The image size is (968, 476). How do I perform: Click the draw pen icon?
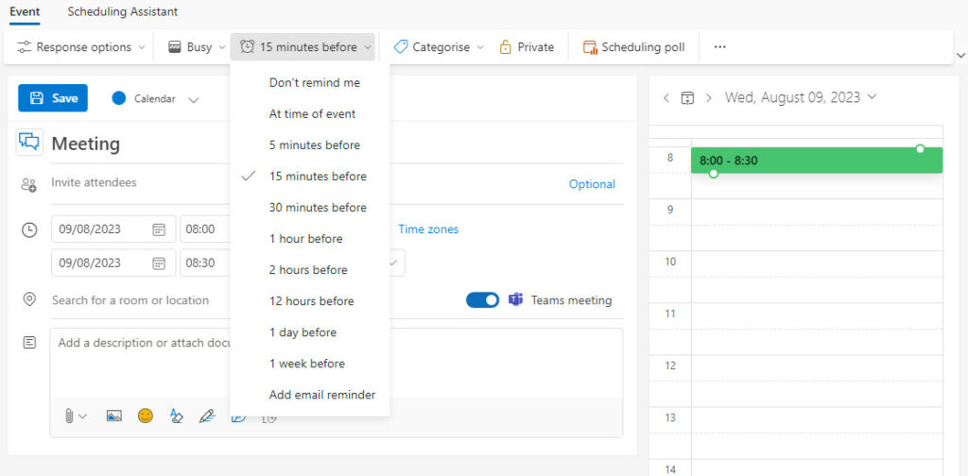click(207, 416)
